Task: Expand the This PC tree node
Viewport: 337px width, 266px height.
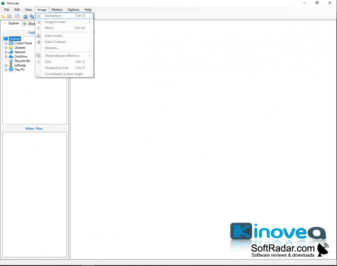Action: 6,70
